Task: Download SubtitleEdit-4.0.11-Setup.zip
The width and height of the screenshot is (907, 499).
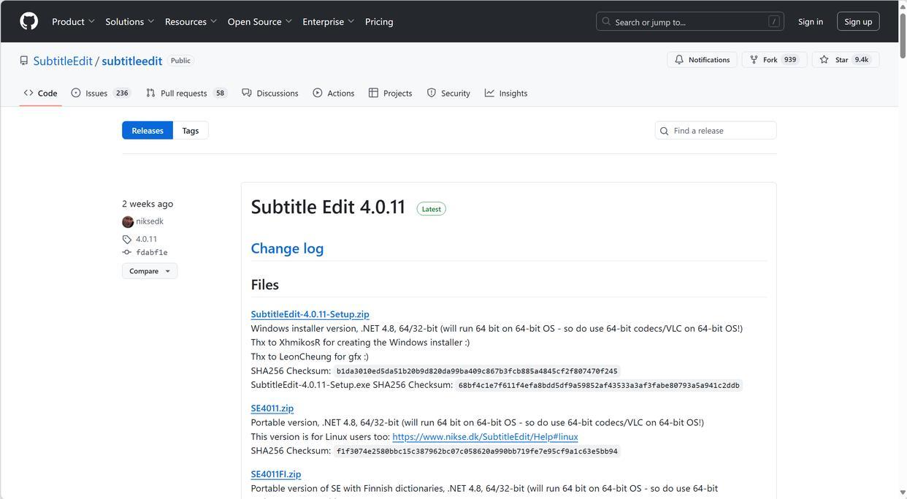Action: coord(310,314)
